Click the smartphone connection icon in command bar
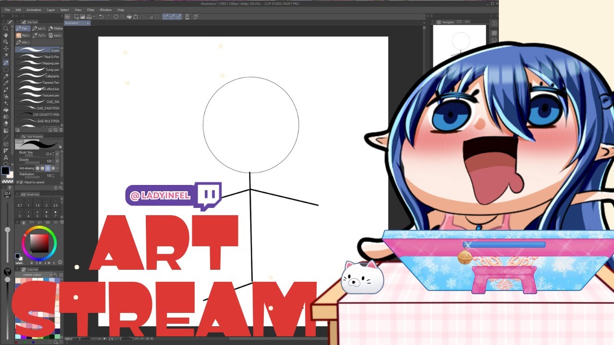 pos(187,17)
